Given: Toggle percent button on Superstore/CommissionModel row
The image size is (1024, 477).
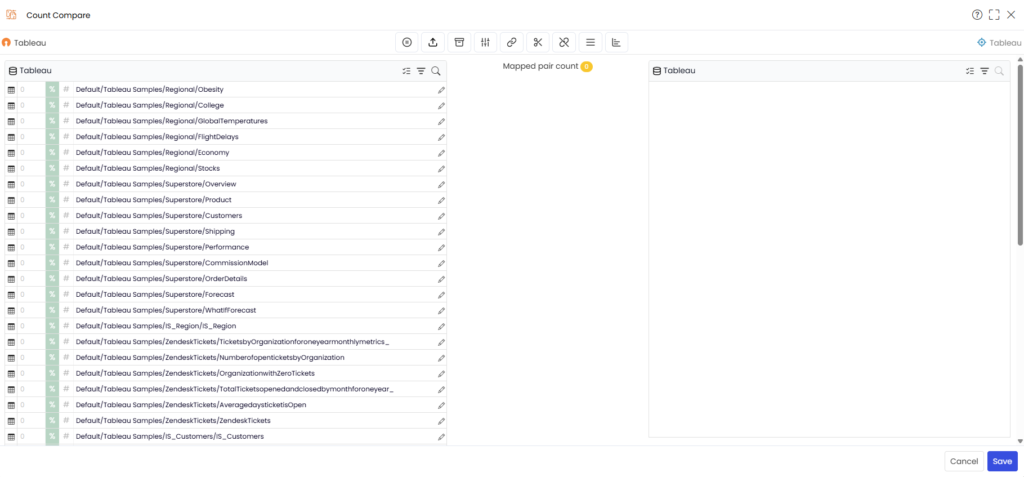Looking at the screenshot, I should click(52, 263).
